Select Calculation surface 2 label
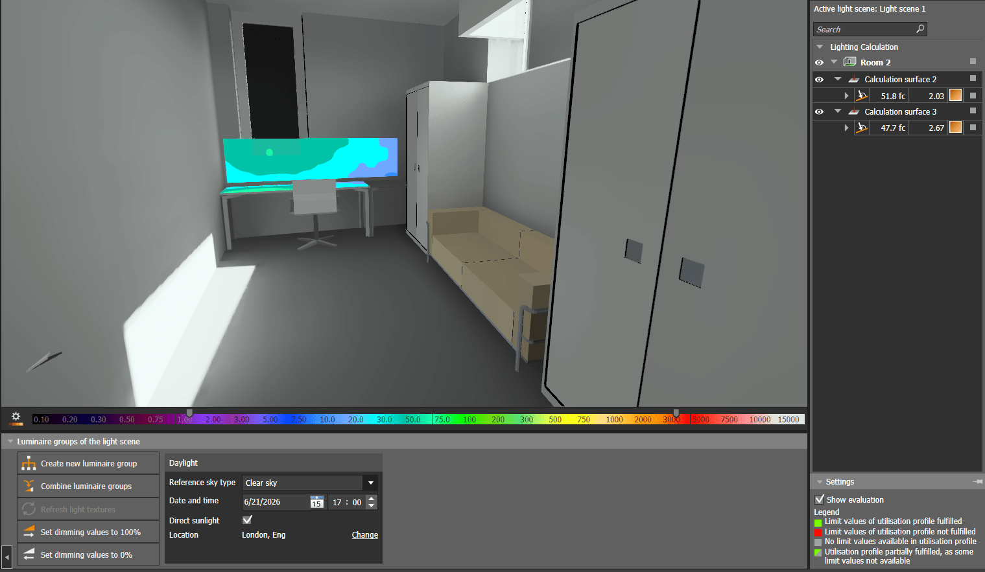 tap(900, 79)
